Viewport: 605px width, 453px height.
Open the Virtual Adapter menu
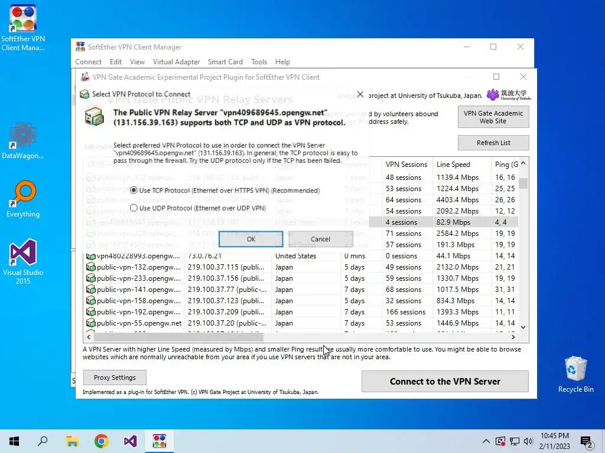click(x=176, y=61)
